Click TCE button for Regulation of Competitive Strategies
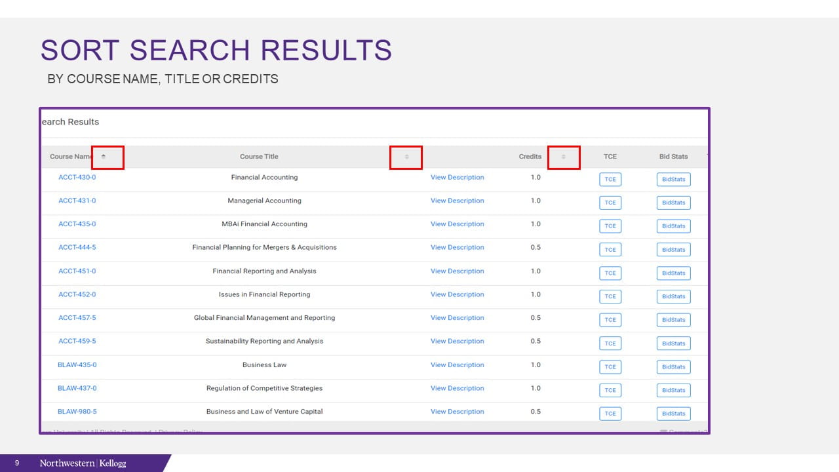Viewport: 839px width, 472px height. tap(610, 390)
